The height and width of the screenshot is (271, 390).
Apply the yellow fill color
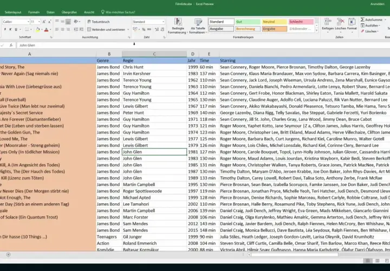[x=38, y=29]
